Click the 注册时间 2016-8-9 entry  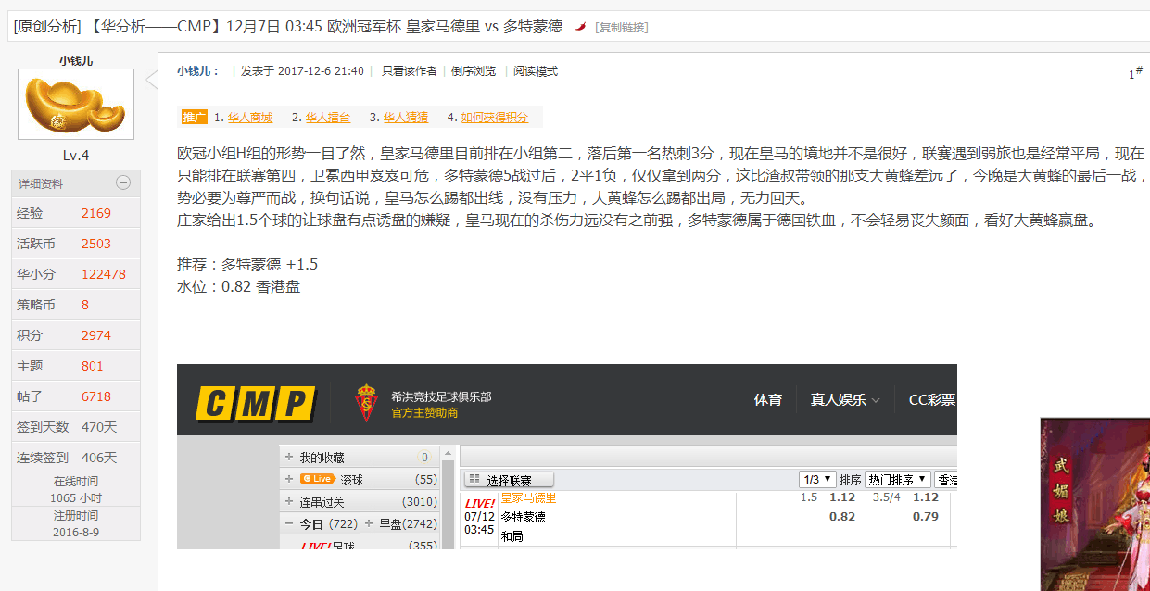(76, 523)
